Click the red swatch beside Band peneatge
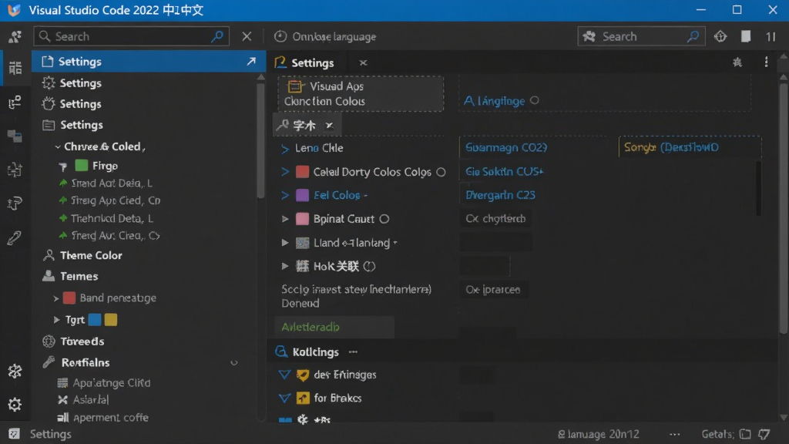 [69, 298]
